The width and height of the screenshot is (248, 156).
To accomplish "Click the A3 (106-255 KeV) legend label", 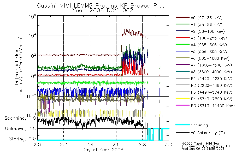I will [209, 38].
